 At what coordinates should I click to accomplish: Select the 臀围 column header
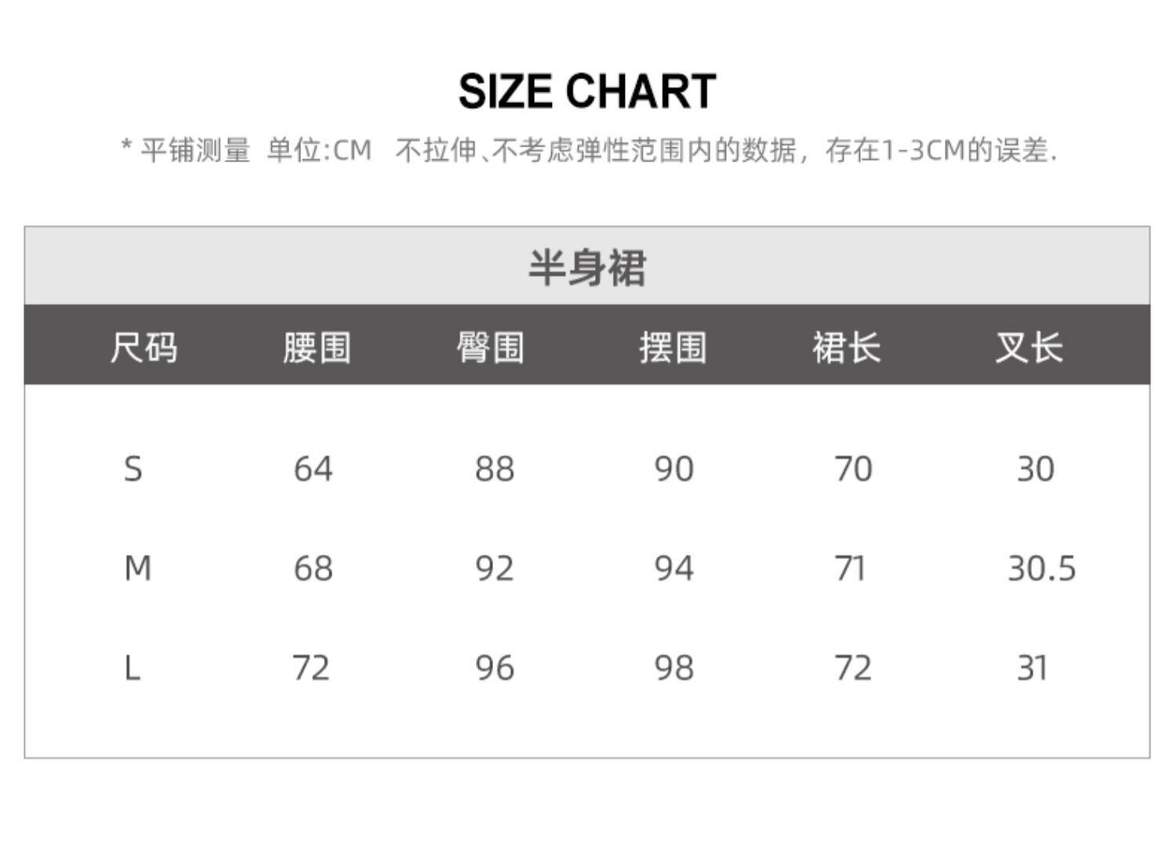point(491,347)
